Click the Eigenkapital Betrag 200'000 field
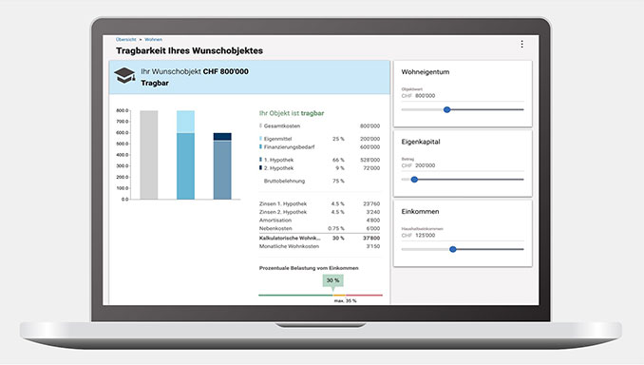Viewport: 644px width, 365px height. 463,165
